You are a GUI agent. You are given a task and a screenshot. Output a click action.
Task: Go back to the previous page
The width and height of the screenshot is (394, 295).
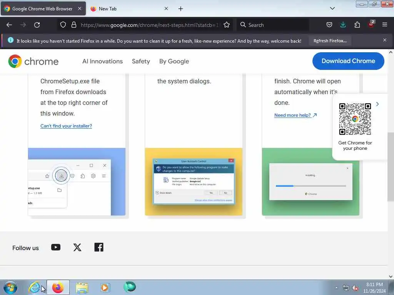coord(9,25)
